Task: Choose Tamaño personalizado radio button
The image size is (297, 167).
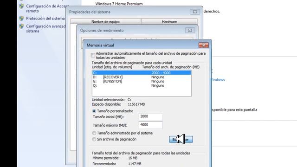Action: click(x=94, y=111)
